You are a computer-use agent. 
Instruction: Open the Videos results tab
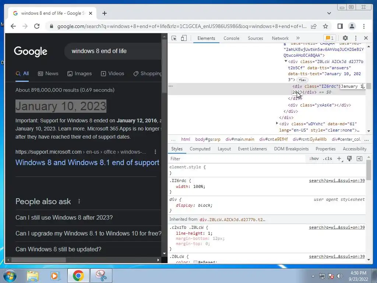click(x=113, y=74)
